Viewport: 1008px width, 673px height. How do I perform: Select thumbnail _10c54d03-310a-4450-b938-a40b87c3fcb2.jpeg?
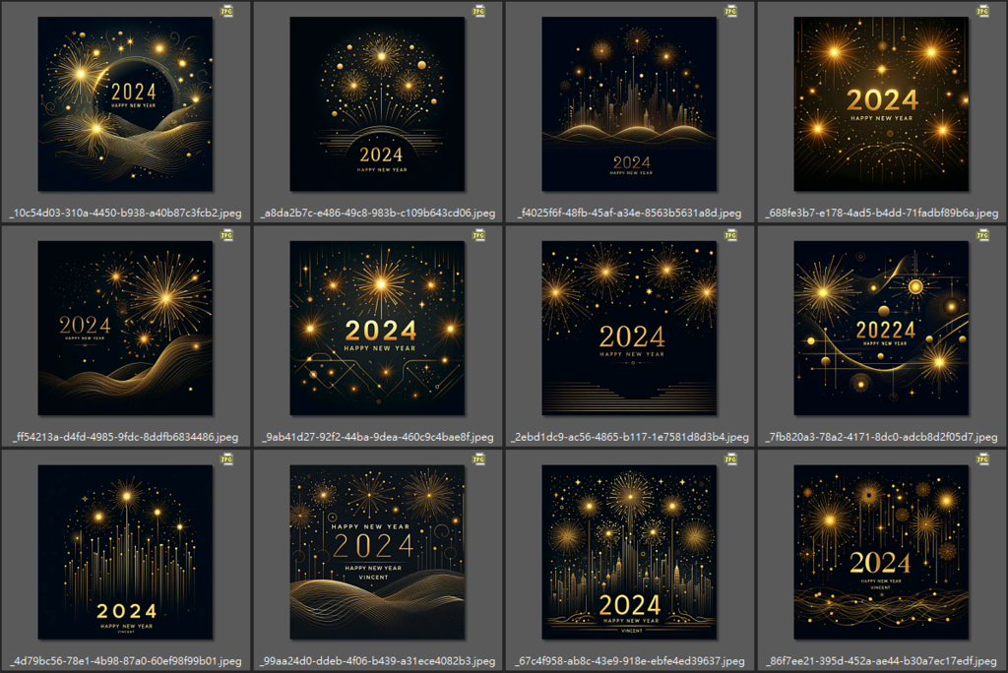coord(125,104)
